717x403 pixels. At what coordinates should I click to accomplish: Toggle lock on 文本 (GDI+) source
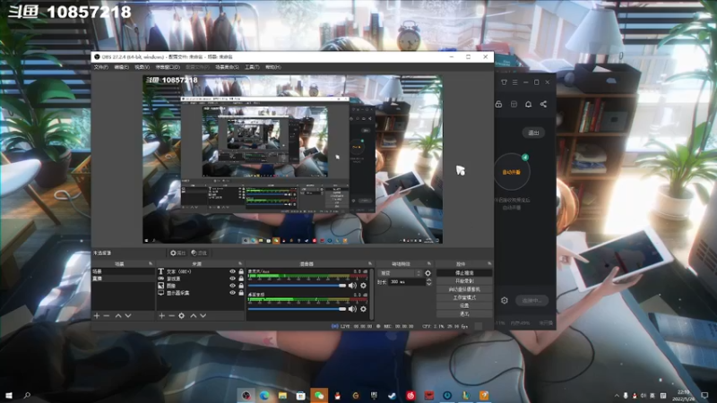pyautogui.click(x=241, y=271)
